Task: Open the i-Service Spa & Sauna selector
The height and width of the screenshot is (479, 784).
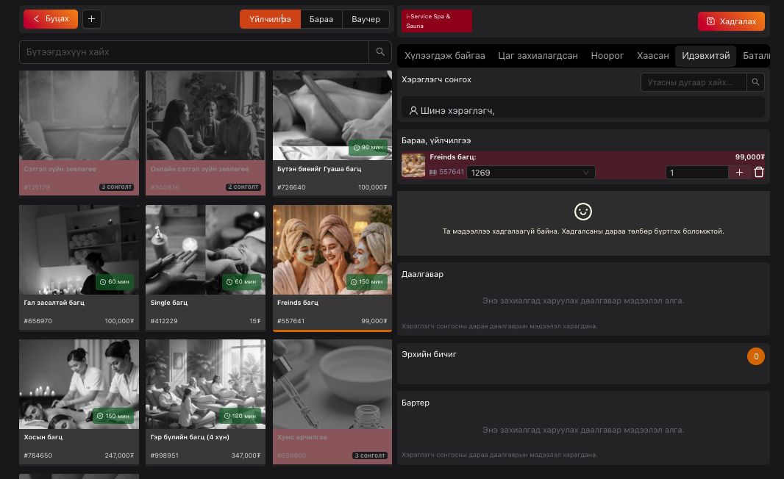Action: pyautogui.click(x=436, y=21)
